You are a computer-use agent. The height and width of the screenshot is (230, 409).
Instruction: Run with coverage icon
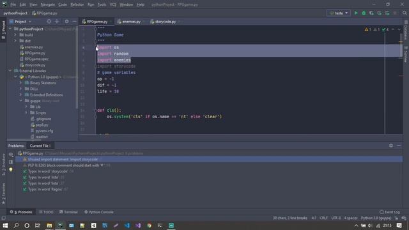(x=371, y=13)
